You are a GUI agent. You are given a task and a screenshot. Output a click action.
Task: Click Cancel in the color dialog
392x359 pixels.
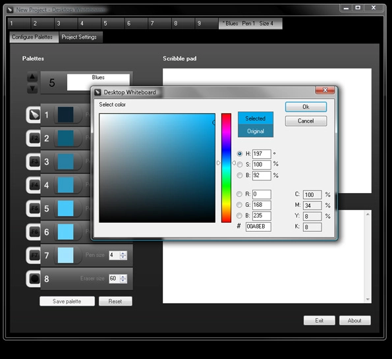point(306,121)
